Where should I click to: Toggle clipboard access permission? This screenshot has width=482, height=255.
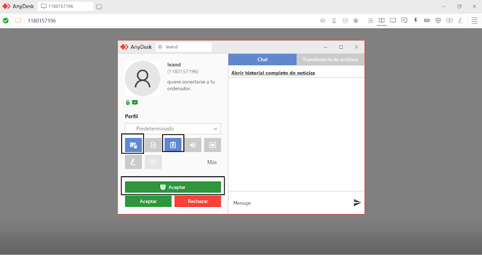coord(173,145)
